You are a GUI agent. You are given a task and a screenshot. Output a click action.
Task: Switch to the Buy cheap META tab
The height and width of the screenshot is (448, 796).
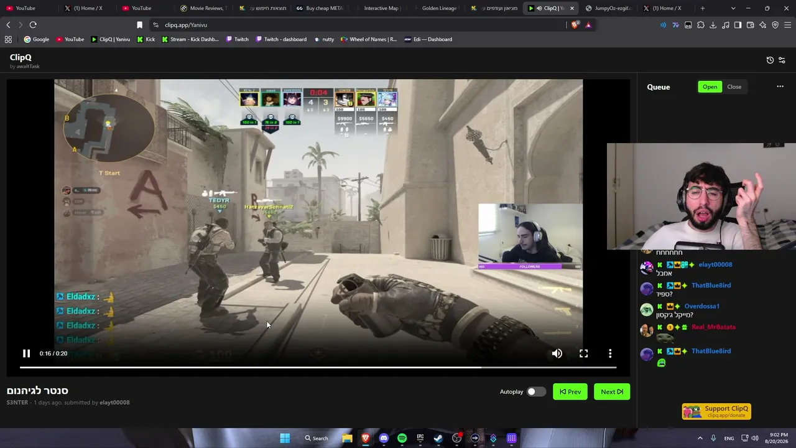click(x=320, y=8)
